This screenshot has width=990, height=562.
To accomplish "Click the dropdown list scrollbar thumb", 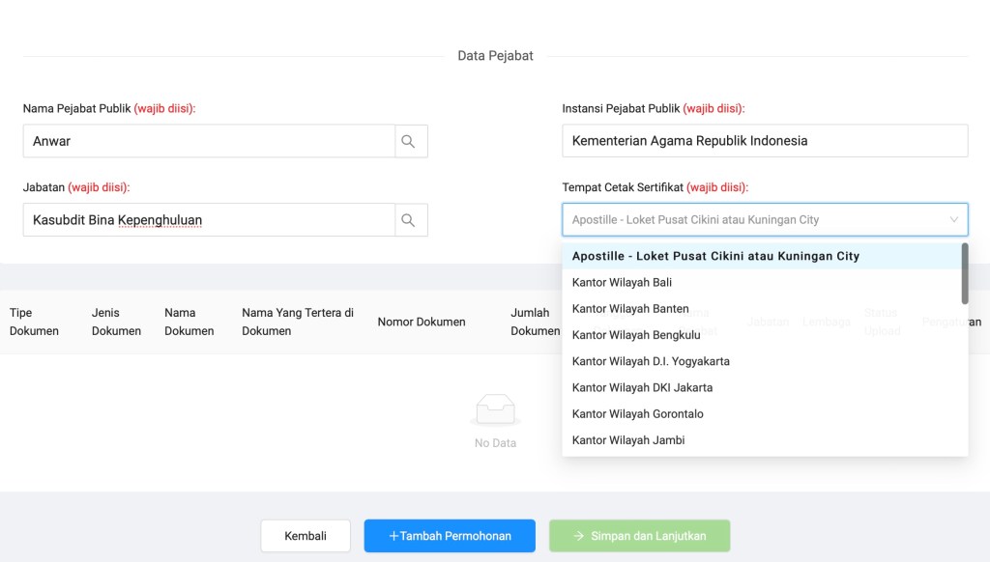I will click(x=964, y=273).
